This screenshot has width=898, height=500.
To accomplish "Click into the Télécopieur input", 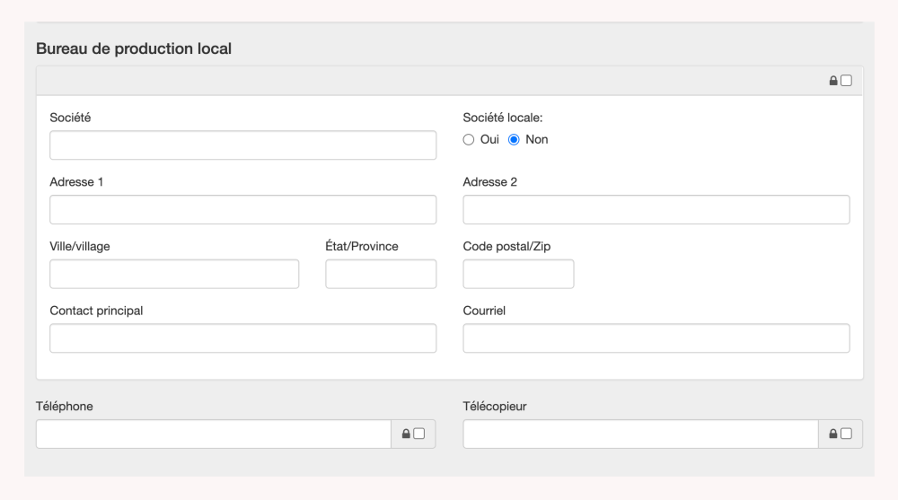I will tap(640, 434).
